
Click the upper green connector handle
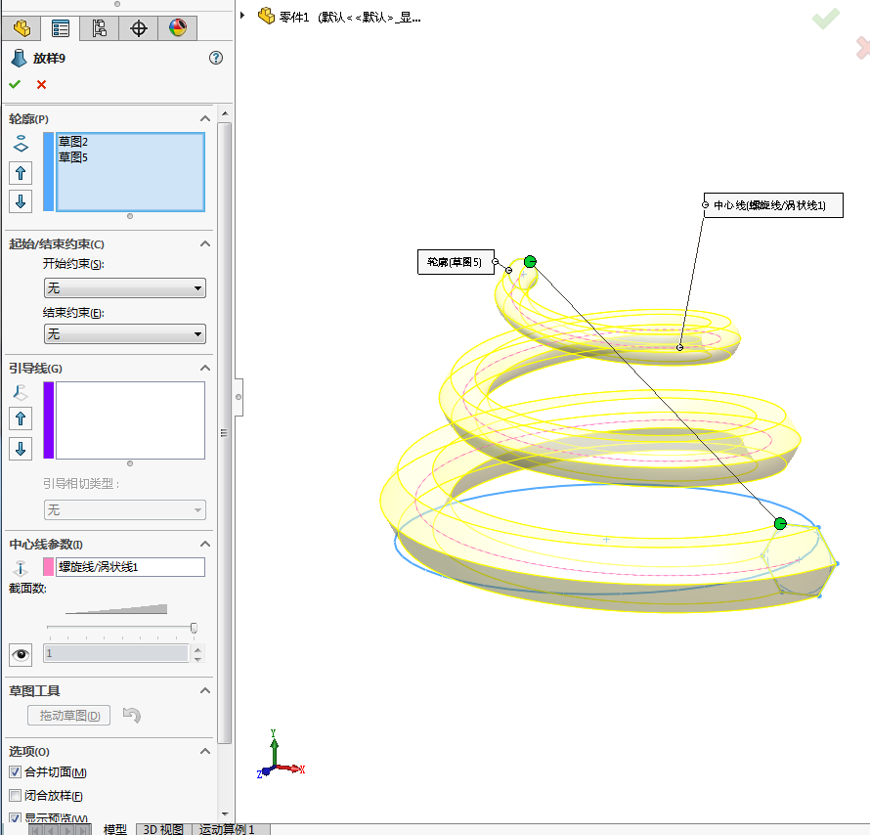coord(530,261)
